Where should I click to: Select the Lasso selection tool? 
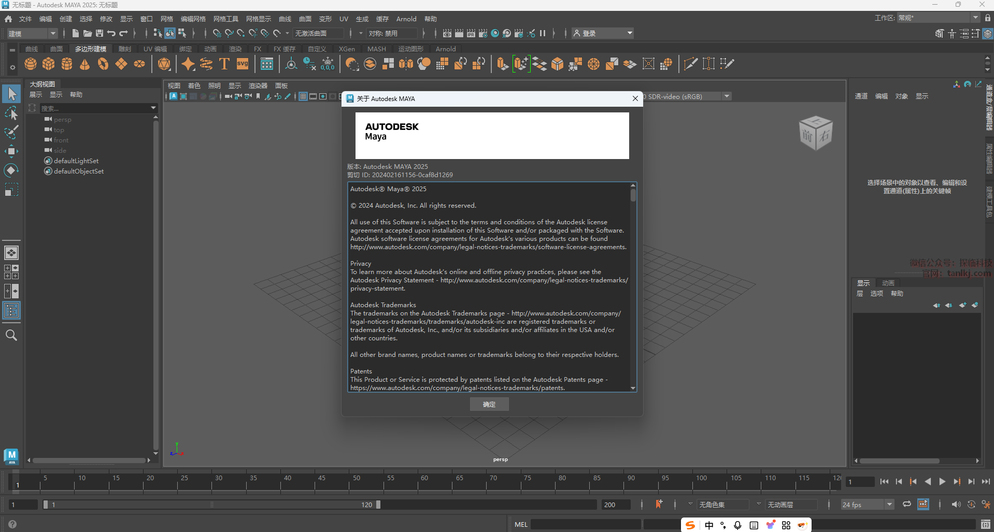11,113
